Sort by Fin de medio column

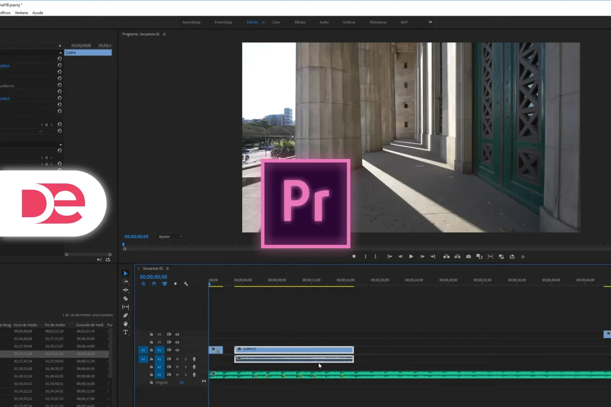(55, 325)
